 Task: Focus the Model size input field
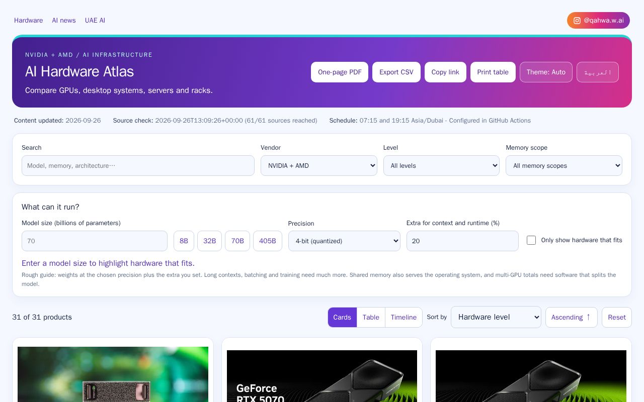pyautogui.click(x=95, y=241)
